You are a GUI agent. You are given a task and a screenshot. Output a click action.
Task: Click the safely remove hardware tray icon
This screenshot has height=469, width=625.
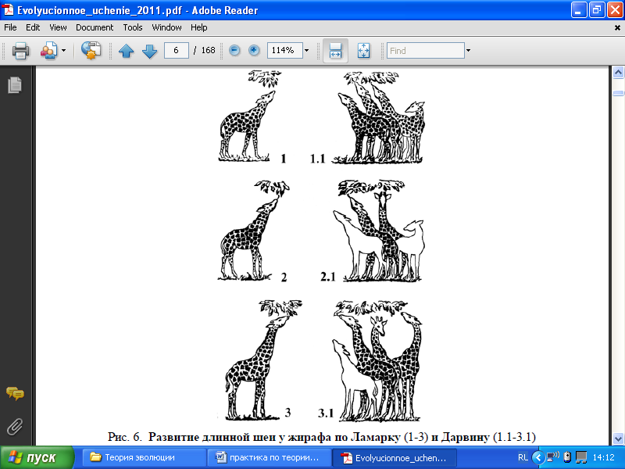[567, 457]
